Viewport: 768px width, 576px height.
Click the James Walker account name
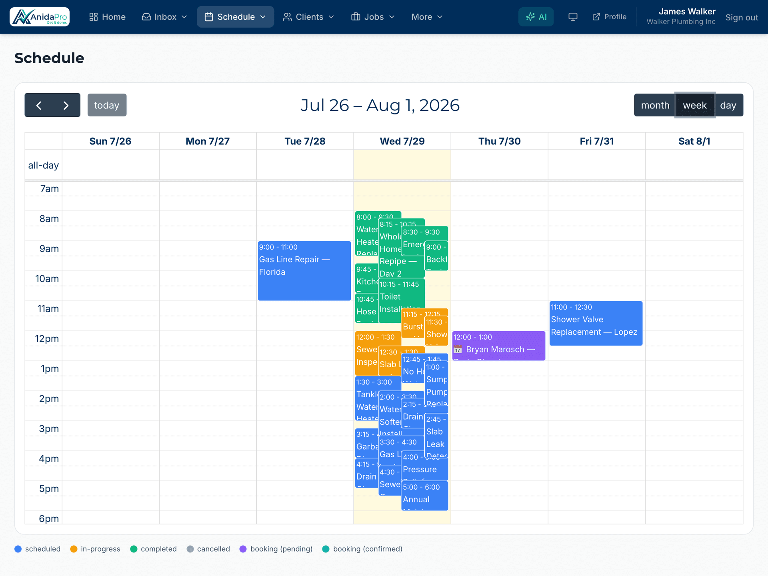click(687, 12)
